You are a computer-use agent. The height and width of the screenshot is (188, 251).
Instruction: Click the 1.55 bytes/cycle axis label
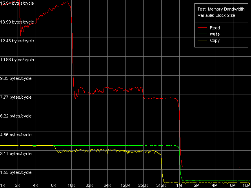tap(16, 172)
